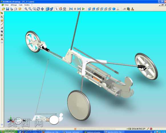
Task: Select the Zoom to Area magnifier
Action: (x=30, y=9)
